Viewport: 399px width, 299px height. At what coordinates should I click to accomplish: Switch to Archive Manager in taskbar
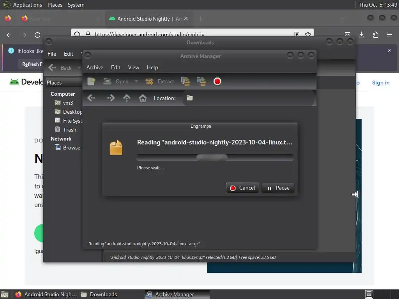tap(177, 294)
